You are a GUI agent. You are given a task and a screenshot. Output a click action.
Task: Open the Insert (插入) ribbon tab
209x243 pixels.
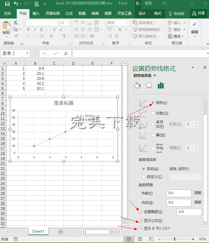point(36,14)
